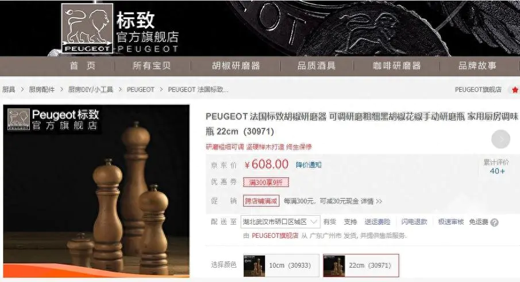Viewport: 520px width, 282px height.
Task: Open the PEUGEOT旗舰店 seller link
Action: [275, 236]
